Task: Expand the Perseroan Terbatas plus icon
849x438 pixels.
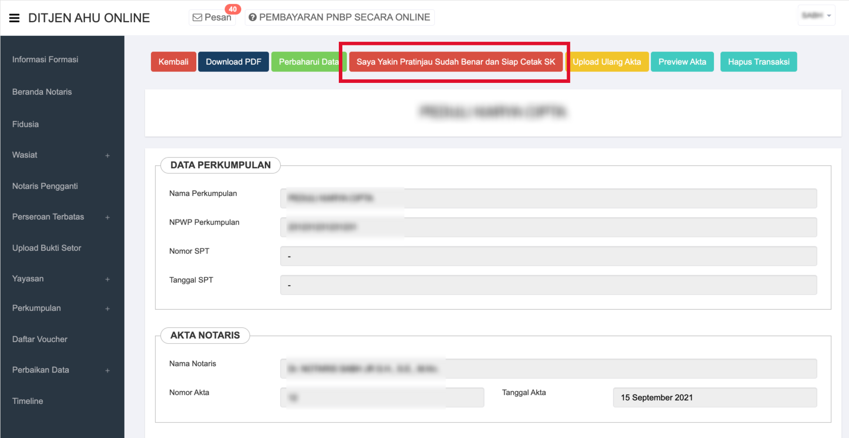Action: [108, 217]
